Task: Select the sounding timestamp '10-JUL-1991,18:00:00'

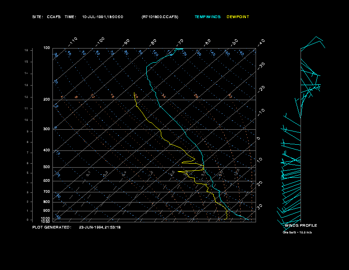Action: pos(103,17)
